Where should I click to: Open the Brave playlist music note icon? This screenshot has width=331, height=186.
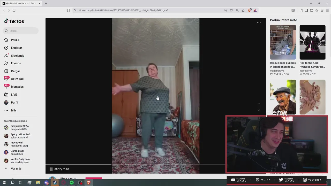(x=301, y=10)
